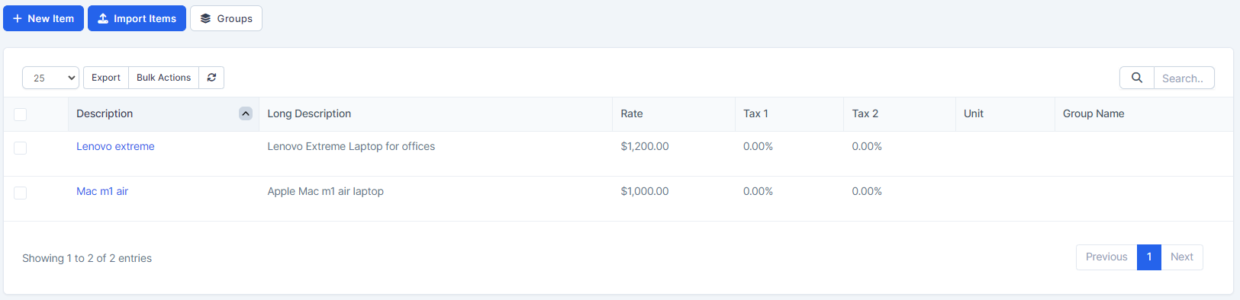The width and height of the screenshot is (1240, 300).
Task: Sort by the Group Name column header
Action: click(1093, 113)
